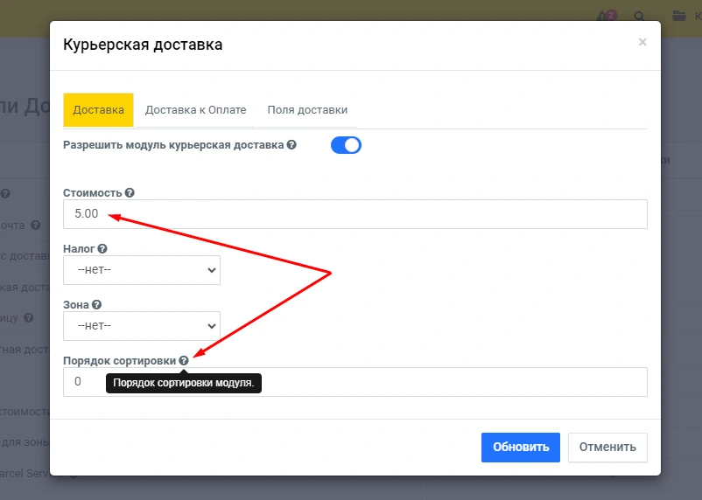Click the help icon next to Зона
The height and width of the screenshot is (500, 702).
tap(96, 305)
